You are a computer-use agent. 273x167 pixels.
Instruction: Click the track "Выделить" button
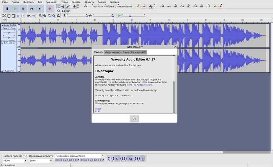9,71
